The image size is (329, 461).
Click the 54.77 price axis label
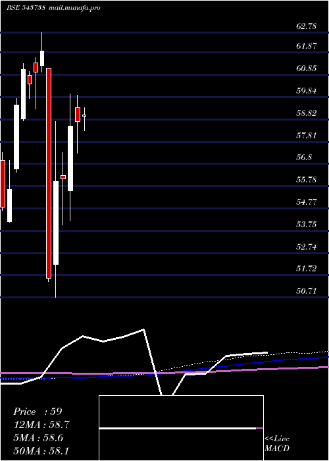tap(307, 202)
